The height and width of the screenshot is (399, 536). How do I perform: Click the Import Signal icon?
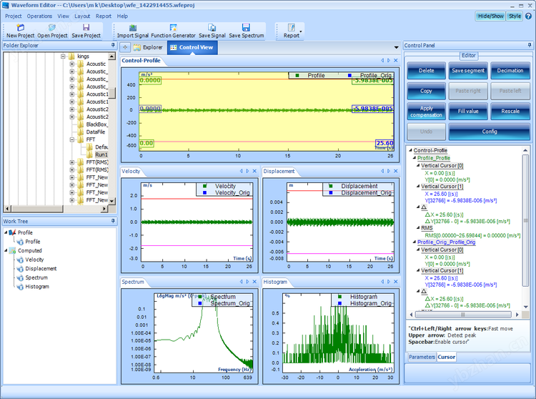point(133,28)
